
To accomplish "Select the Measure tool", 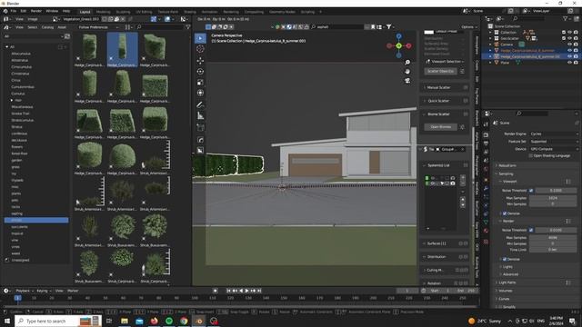I will [x=200, y=116].
